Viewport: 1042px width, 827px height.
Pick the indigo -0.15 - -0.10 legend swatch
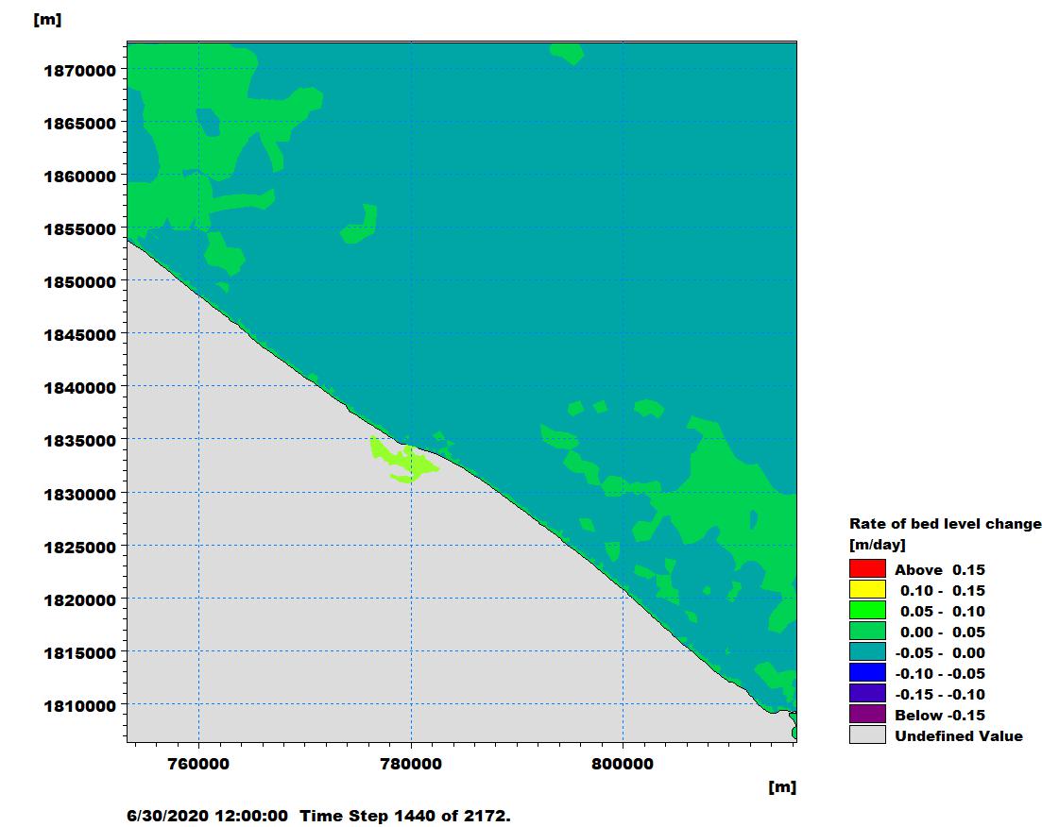pos(867,693)
